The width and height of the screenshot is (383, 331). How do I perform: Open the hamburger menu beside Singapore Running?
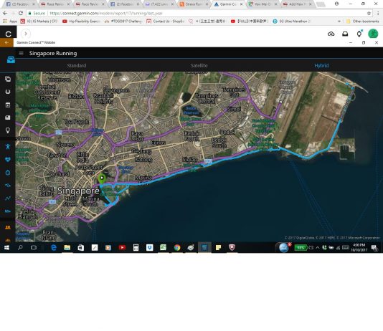coord(22,53)
